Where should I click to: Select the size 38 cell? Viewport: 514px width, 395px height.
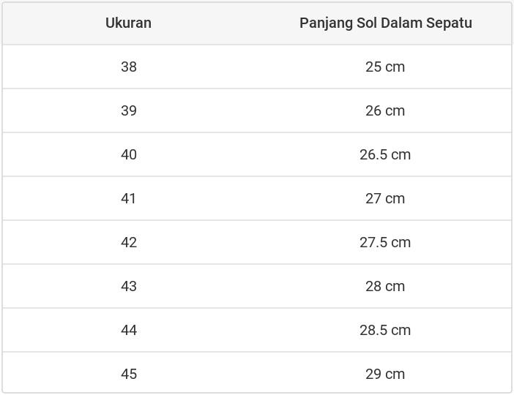click(x=129, y=67)
